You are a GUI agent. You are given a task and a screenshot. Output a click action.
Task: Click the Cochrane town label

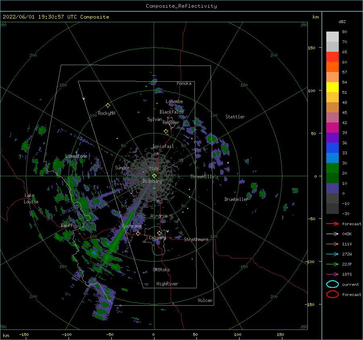(x=132, y=226)
